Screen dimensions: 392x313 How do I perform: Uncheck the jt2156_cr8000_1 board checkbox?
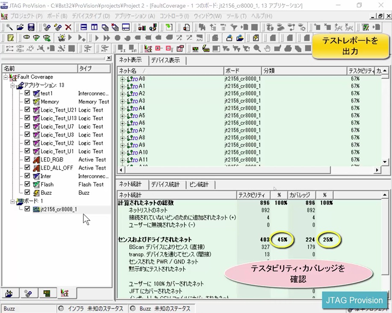[27, 209]
